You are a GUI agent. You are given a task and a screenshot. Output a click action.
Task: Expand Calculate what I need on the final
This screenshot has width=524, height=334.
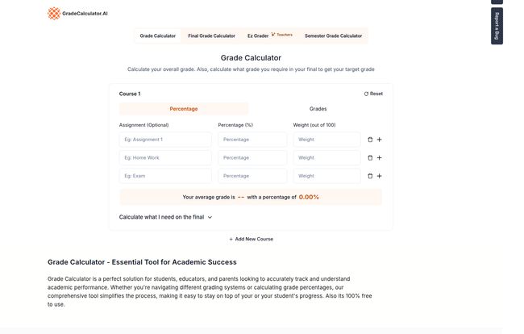coord(165,217)
